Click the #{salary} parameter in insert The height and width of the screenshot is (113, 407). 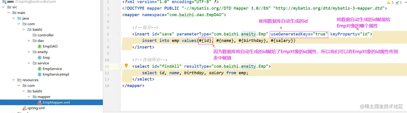pyautogui.click(x=282, y=41)
